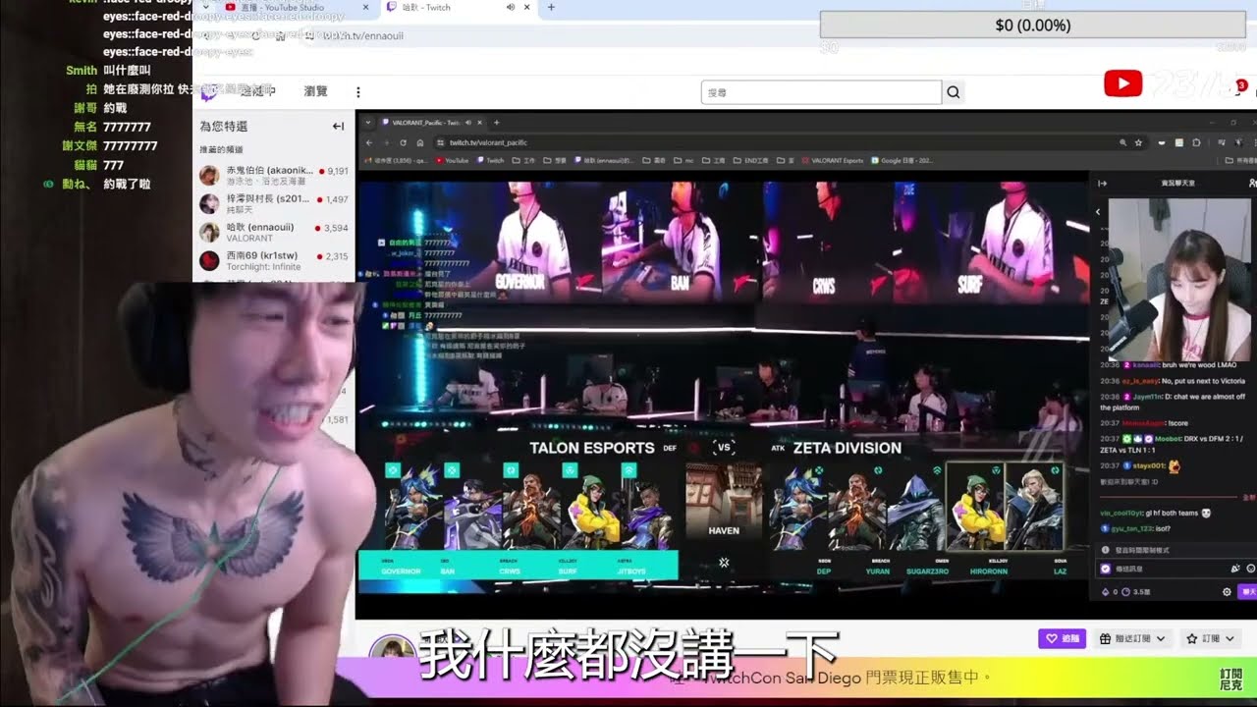
Task: Open the all bookmarks folder at right
Action: (x=1240, y=160)
